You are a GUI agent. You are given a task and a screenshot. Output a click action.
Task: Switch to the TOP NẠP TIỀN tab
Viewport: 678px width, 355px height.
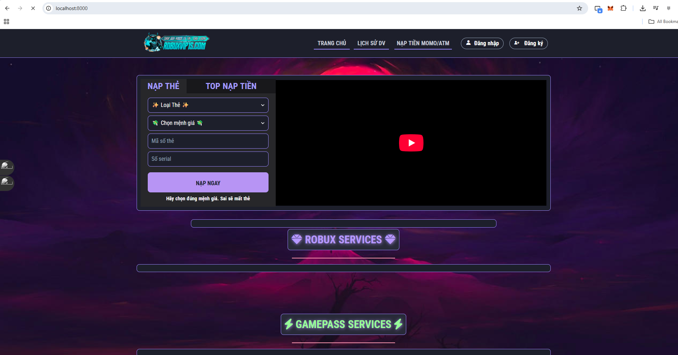click(x=231, y=86)
